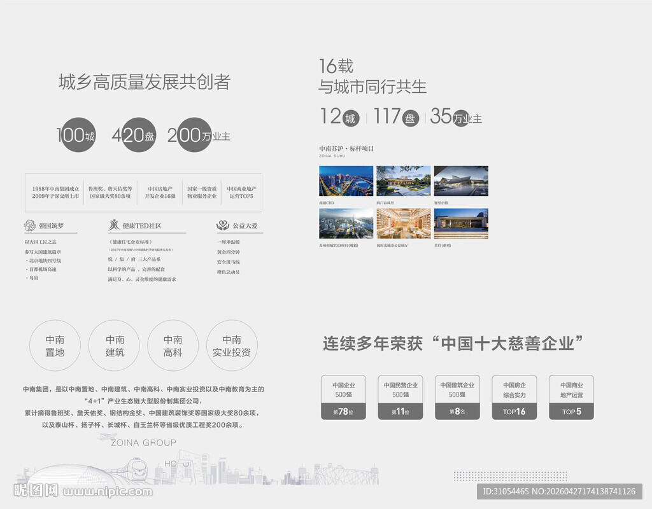
Task: Open the 苏州相城TOD项目 aerial photo
Action: click(x=346, y=223)
